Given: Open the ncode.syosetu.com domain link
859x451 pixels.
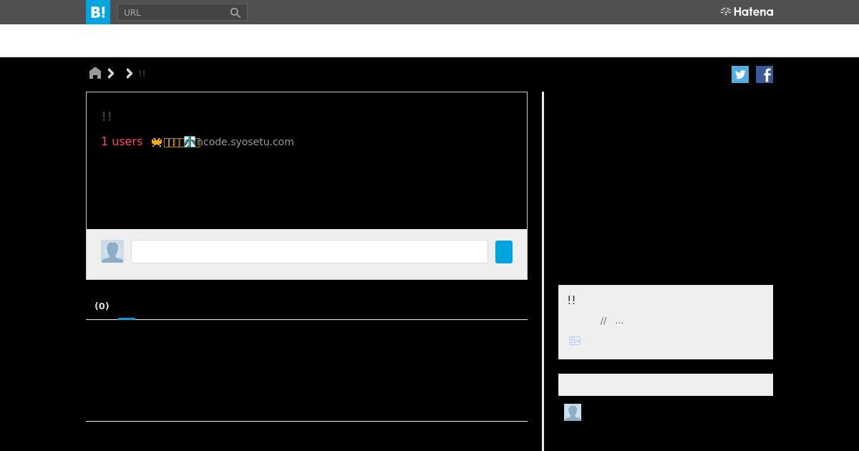Looking at the screenshot, I should click(x=245, y=142).
